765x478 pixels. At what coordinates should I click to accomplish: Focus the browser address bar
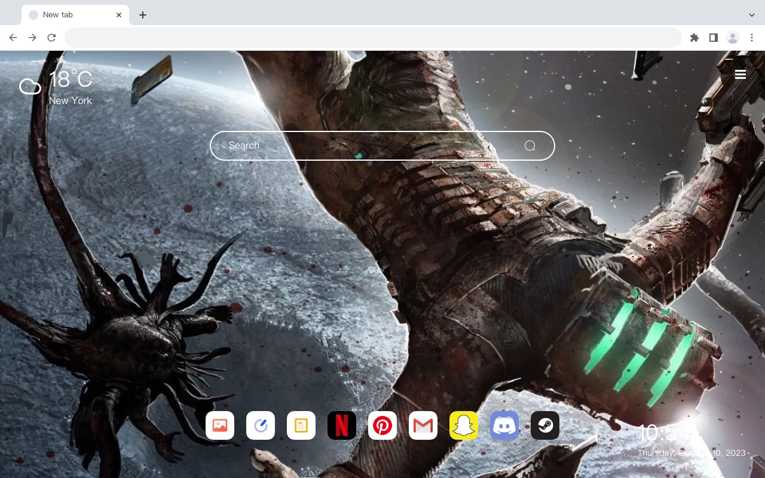click(373, 38)
